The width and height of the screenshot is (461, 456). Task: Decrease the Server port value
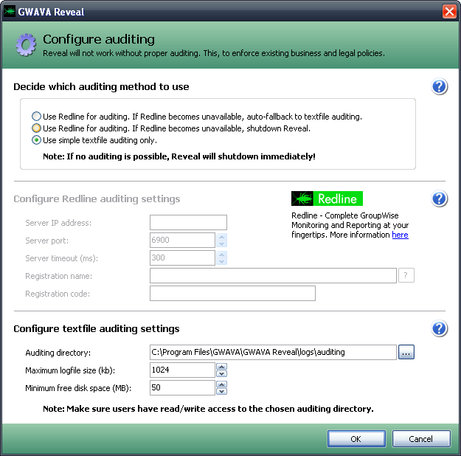[x=222, y=244]
